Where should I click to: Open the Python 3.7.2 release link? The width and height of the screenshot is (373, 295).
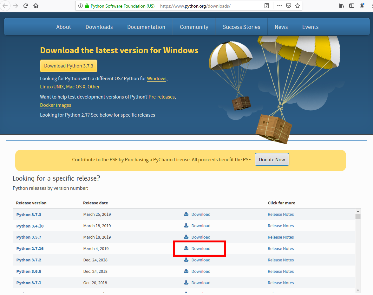(x=29, y=260)
